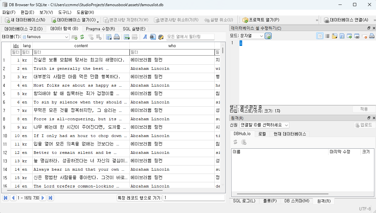Screen dimensions: 376x213
Task: Click the filter in all columns input (모든 열에서 필터링)
Action: pyautogui.click(x=190, y=37)
